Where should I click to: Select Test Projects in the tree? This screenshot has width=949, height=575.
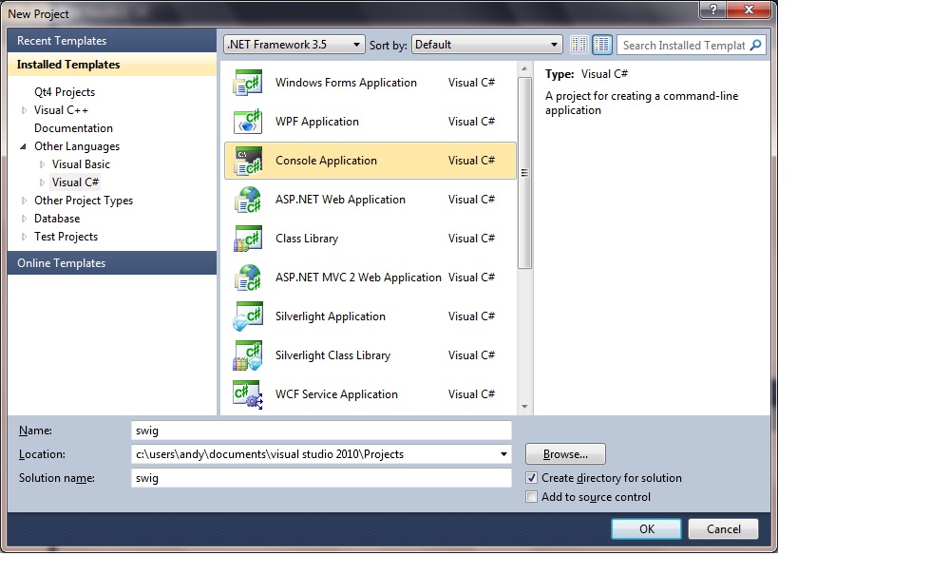pos(66,237)
